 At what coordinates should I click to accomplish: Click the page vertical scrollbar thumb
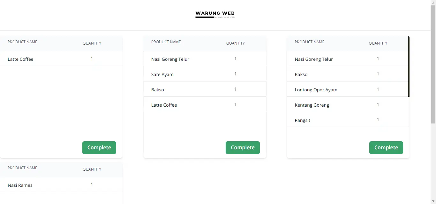(433, 64)
